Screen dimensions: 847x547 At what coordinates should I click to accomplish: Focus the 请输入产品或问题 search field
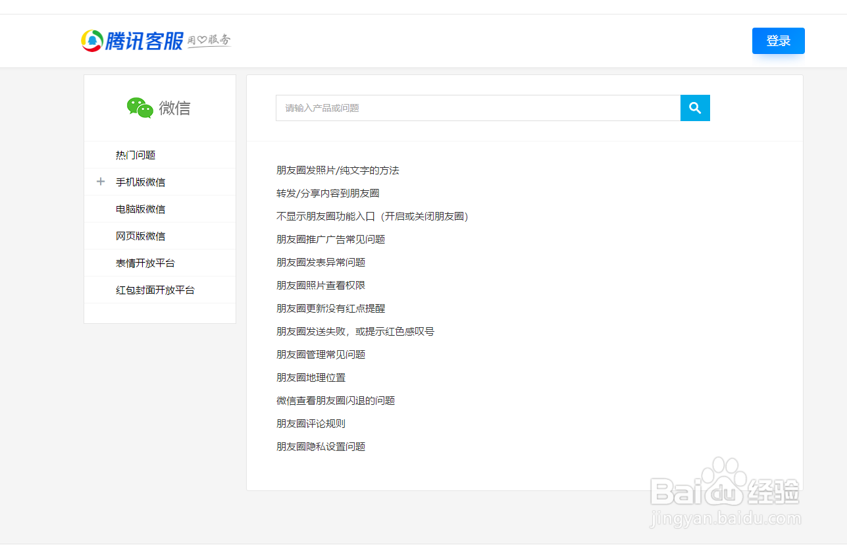click(478, 108)
